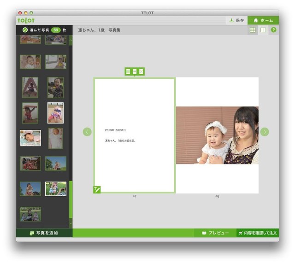Go to the previous page spread
This screenshot has height=264, width=295.
87,132
